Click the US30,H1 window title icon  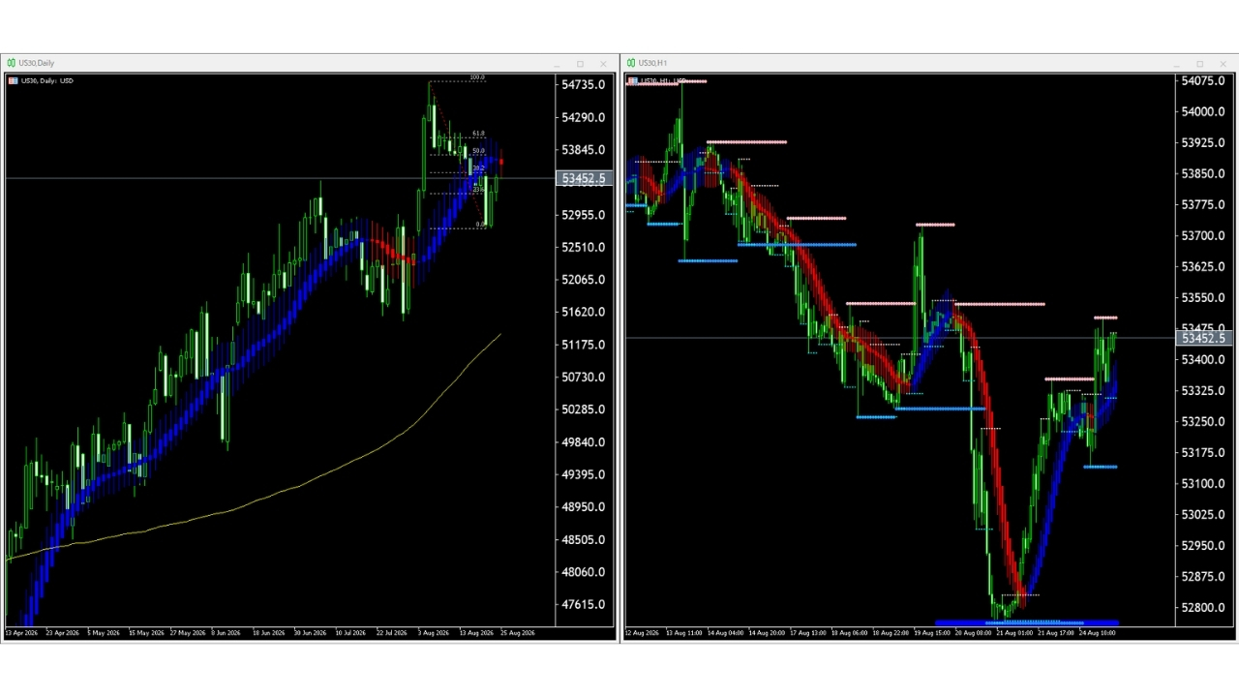click(x=631, y=63)
